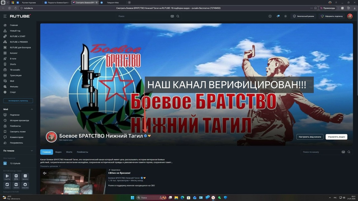Viewport: 358px width, 201px height.
Task: Click the RUTUBE logo
Action: tap(20, 16)
